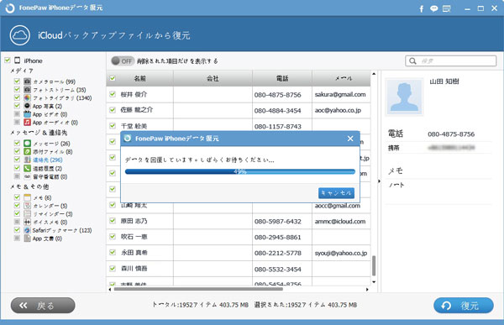This screenshot has width=504, height=325.
Task: Click the contact list vertical scrollbar thumb
Action: point(374,265)
